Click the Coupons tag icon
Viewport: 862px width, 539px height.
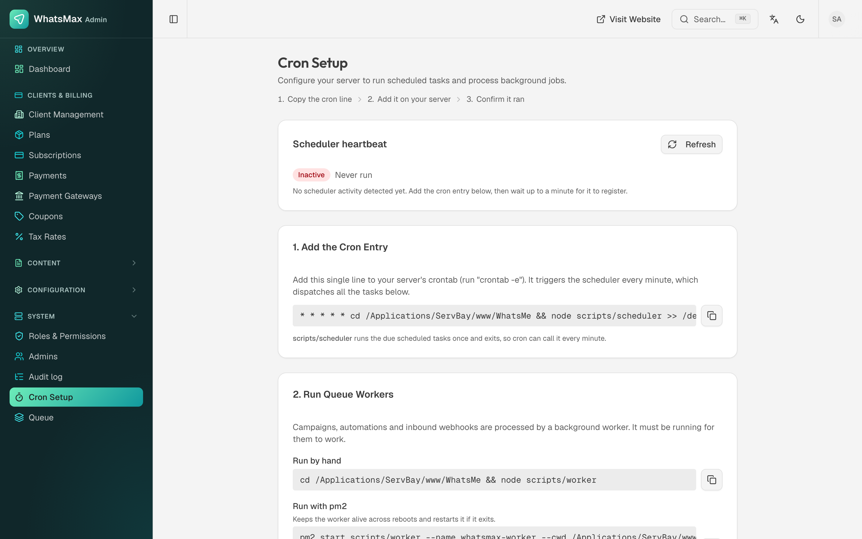(x=19, y=216)
